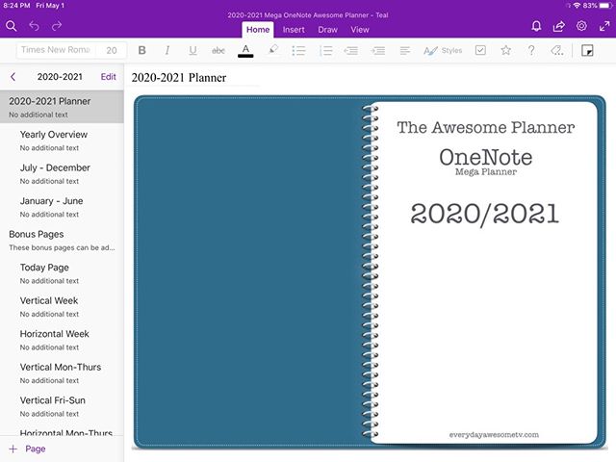Select the planner cover image

point(370,271)
